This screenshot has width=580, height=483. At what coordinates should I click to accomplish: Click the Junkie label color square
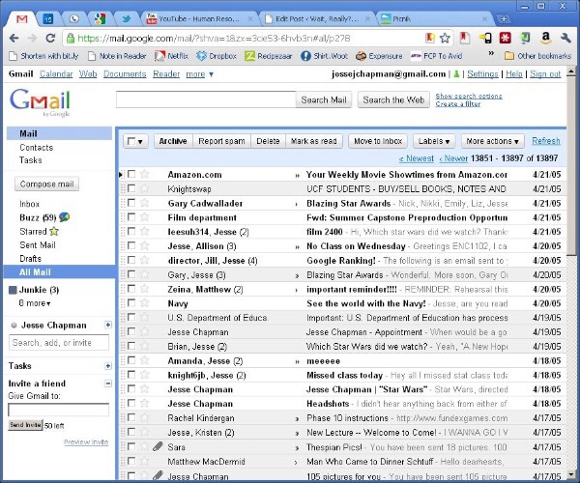13,290
